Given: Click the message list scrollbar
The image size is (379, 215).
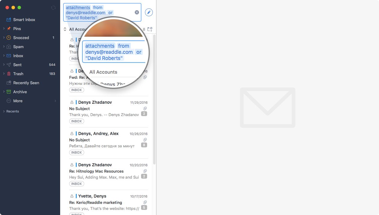Looking at the screenshot, I should point(154,99).
